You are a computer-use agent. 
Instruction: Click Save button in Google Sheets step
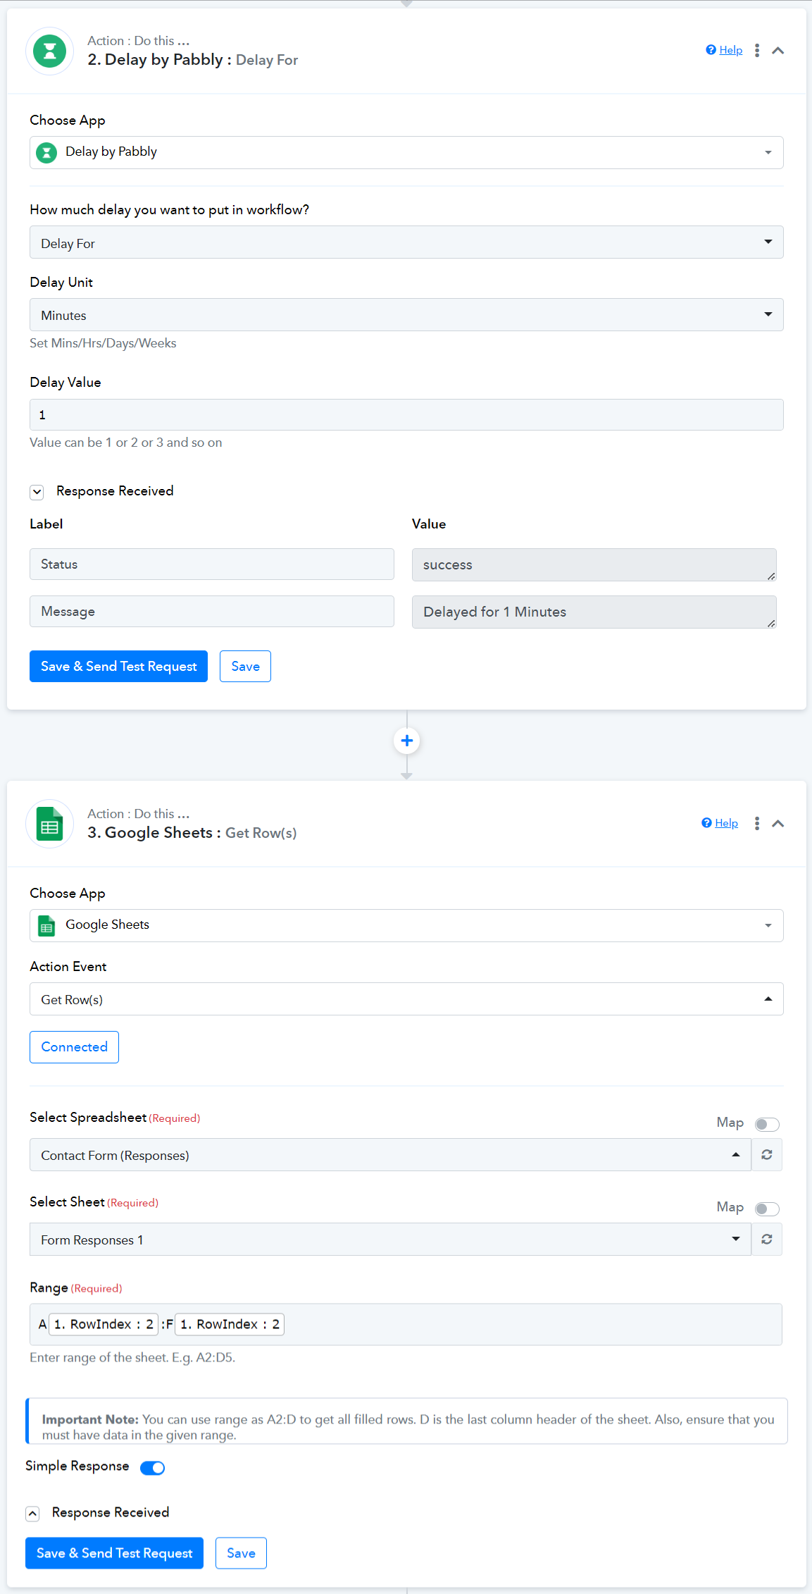coord(241,1552)
